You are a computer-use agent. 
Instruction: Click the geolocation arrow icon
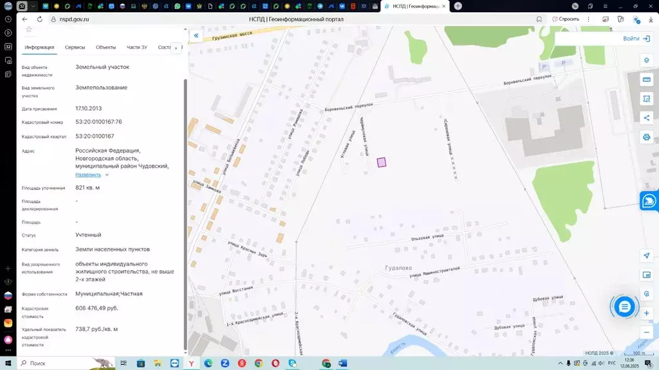coord(646,256)
